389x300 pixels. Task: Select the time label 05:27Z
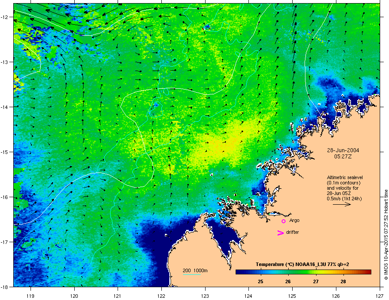pyautogui.click(x=343, y=157)
